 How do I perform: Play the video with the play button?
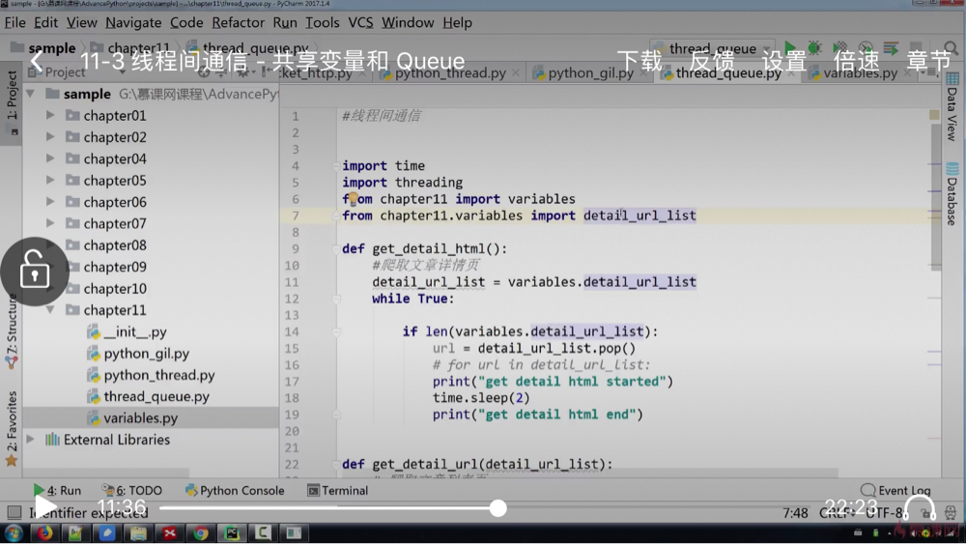tap(44, 507)
